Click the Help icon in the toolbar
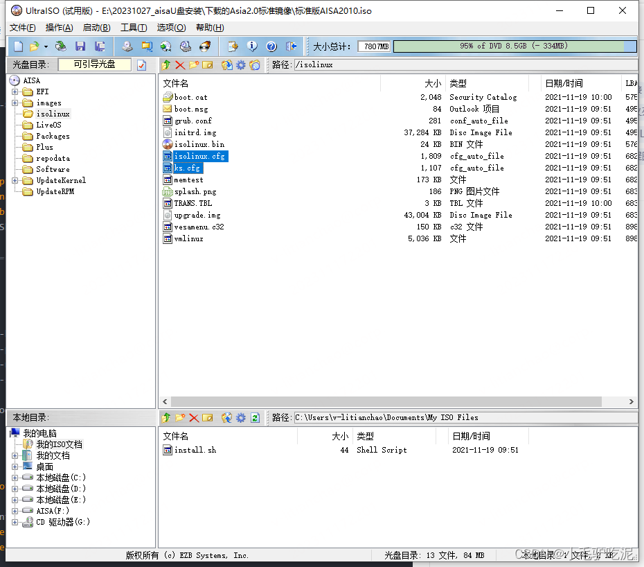The height and width of the screenshot is (567, 644). (271, 46)
